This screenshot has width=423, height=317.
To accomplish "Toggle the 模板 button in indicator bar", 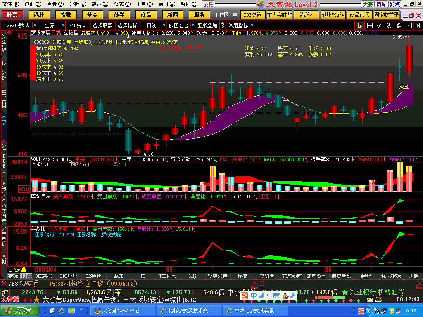I will 25,276.
